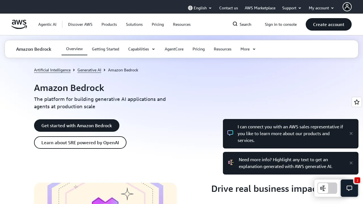Click the Search magnifier icon
This screenshot has height=204, width=363.
tap(235, 24)
